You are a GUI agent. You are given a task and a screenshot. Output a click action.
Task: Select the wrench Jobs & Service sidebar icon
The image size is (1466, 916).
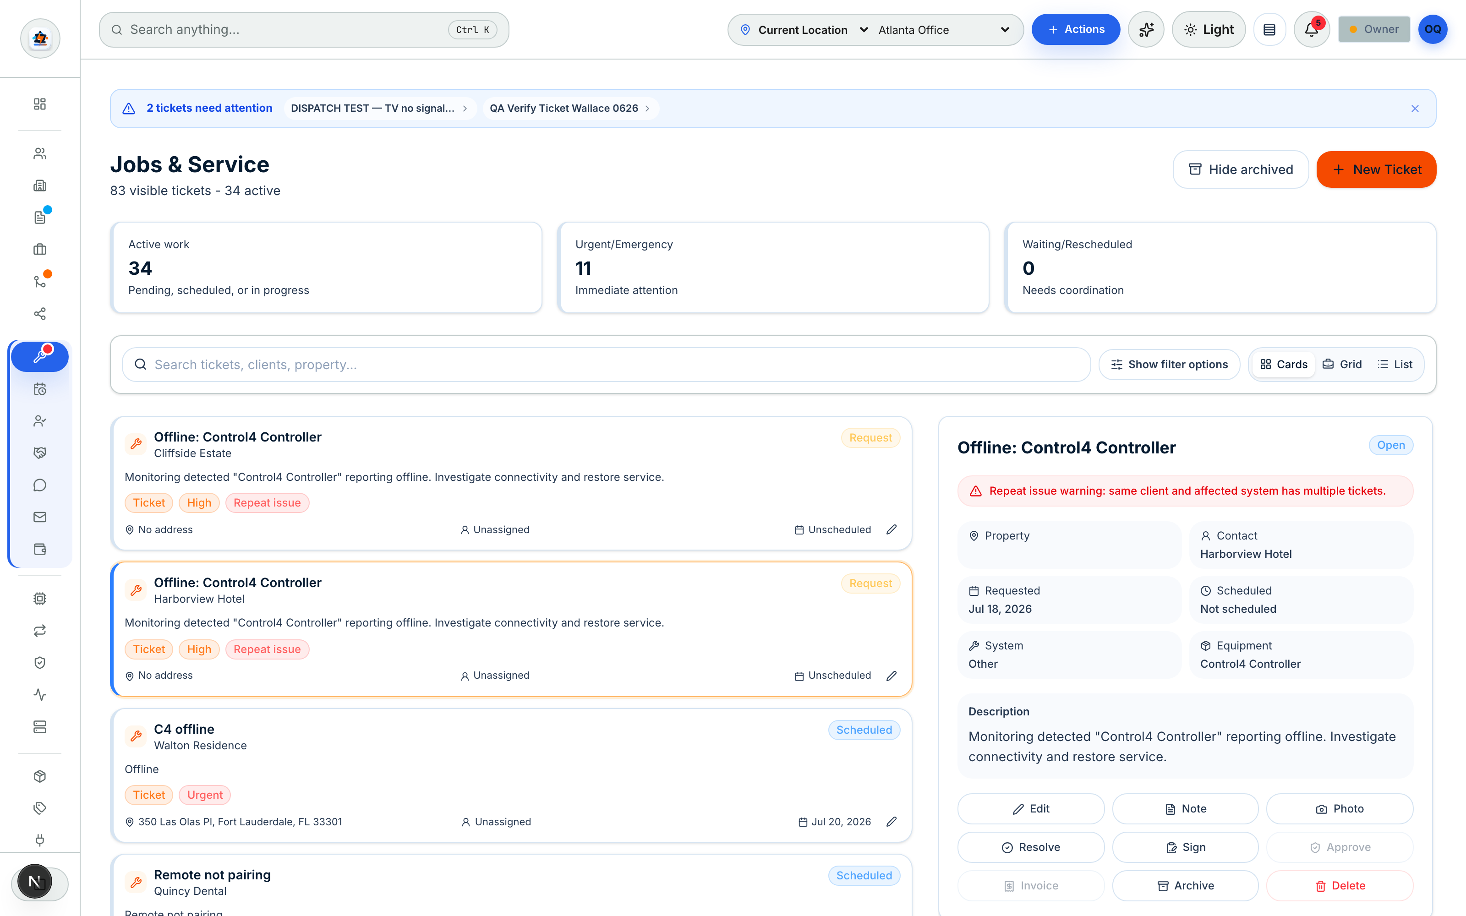[40, 356]
